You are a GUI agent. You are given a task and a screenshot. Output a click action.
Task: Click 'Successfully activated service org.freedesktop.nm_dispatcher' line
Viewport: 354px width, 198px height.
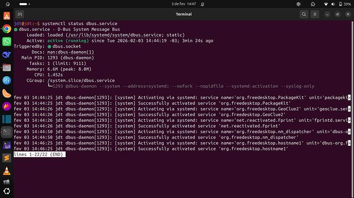(x=156, y=137)
